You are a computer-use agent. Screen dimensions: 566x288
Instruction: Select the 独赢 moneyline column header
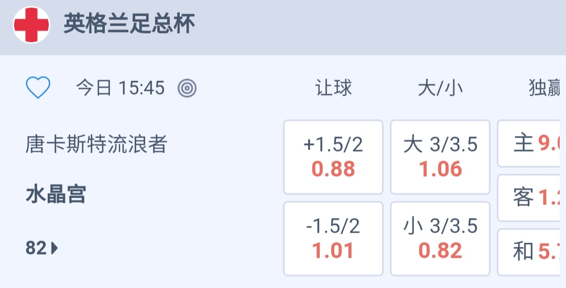coord(545,88)
